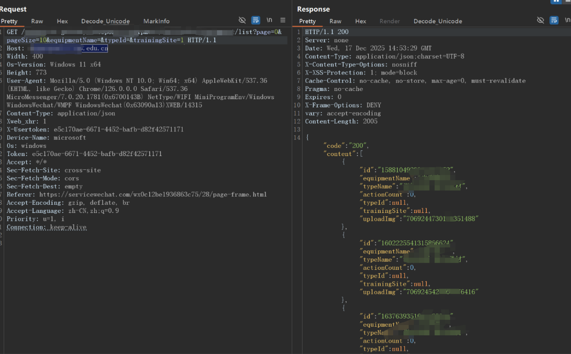Click 'X-XSS-Protection: 1; mode=block' header
Screen dimensions: 571x354
pyautogui.click(x=361, y=73)
